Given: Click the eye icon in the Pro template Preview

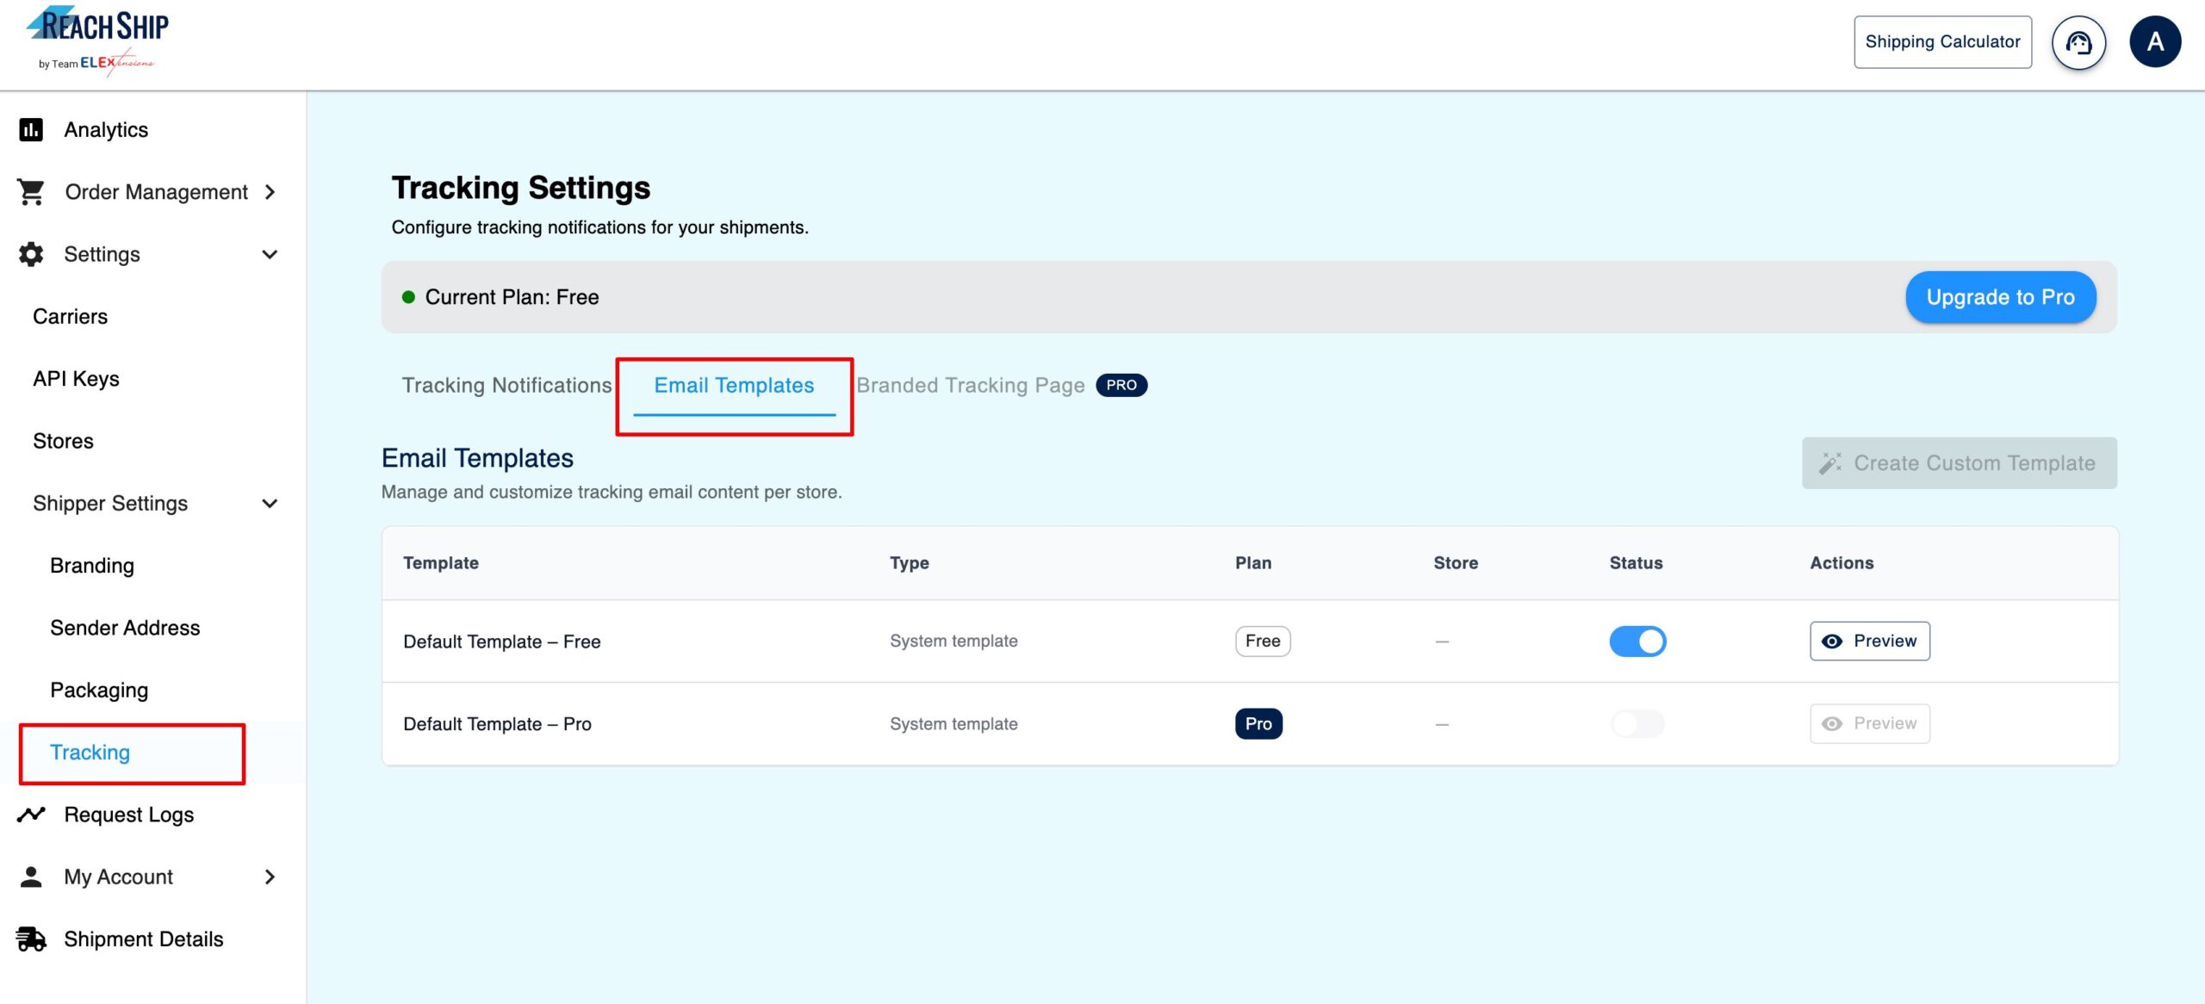Looking at the screenshot, I should coord(1832,724).
